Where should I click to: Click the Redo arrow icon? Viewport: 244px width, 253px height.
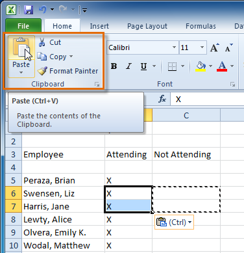point(63,10)
